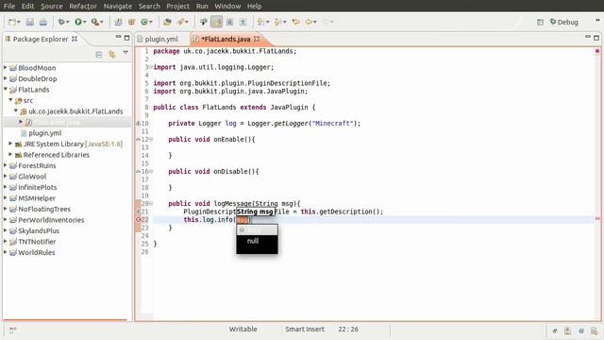Expand JRE System Library node

click(10, 144)
